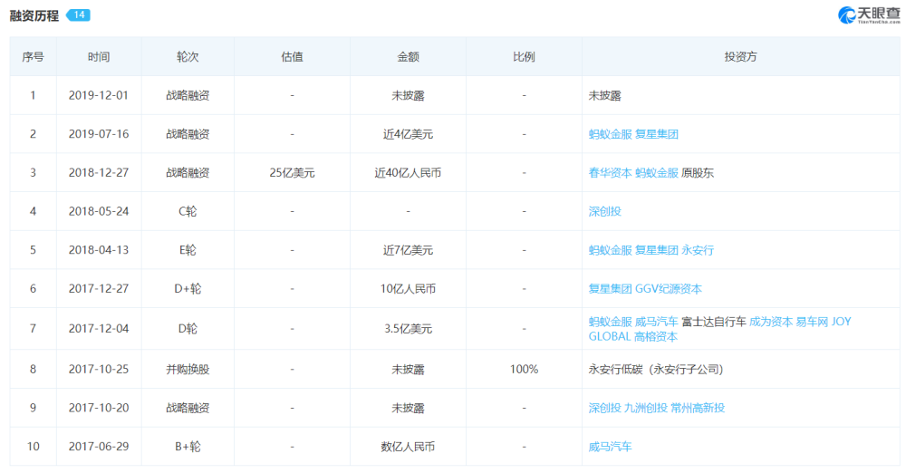The image size is (906, 473).
Task: Open 复星集团 link in the 2019-07-16 row
Action: (x=656, y=134)
